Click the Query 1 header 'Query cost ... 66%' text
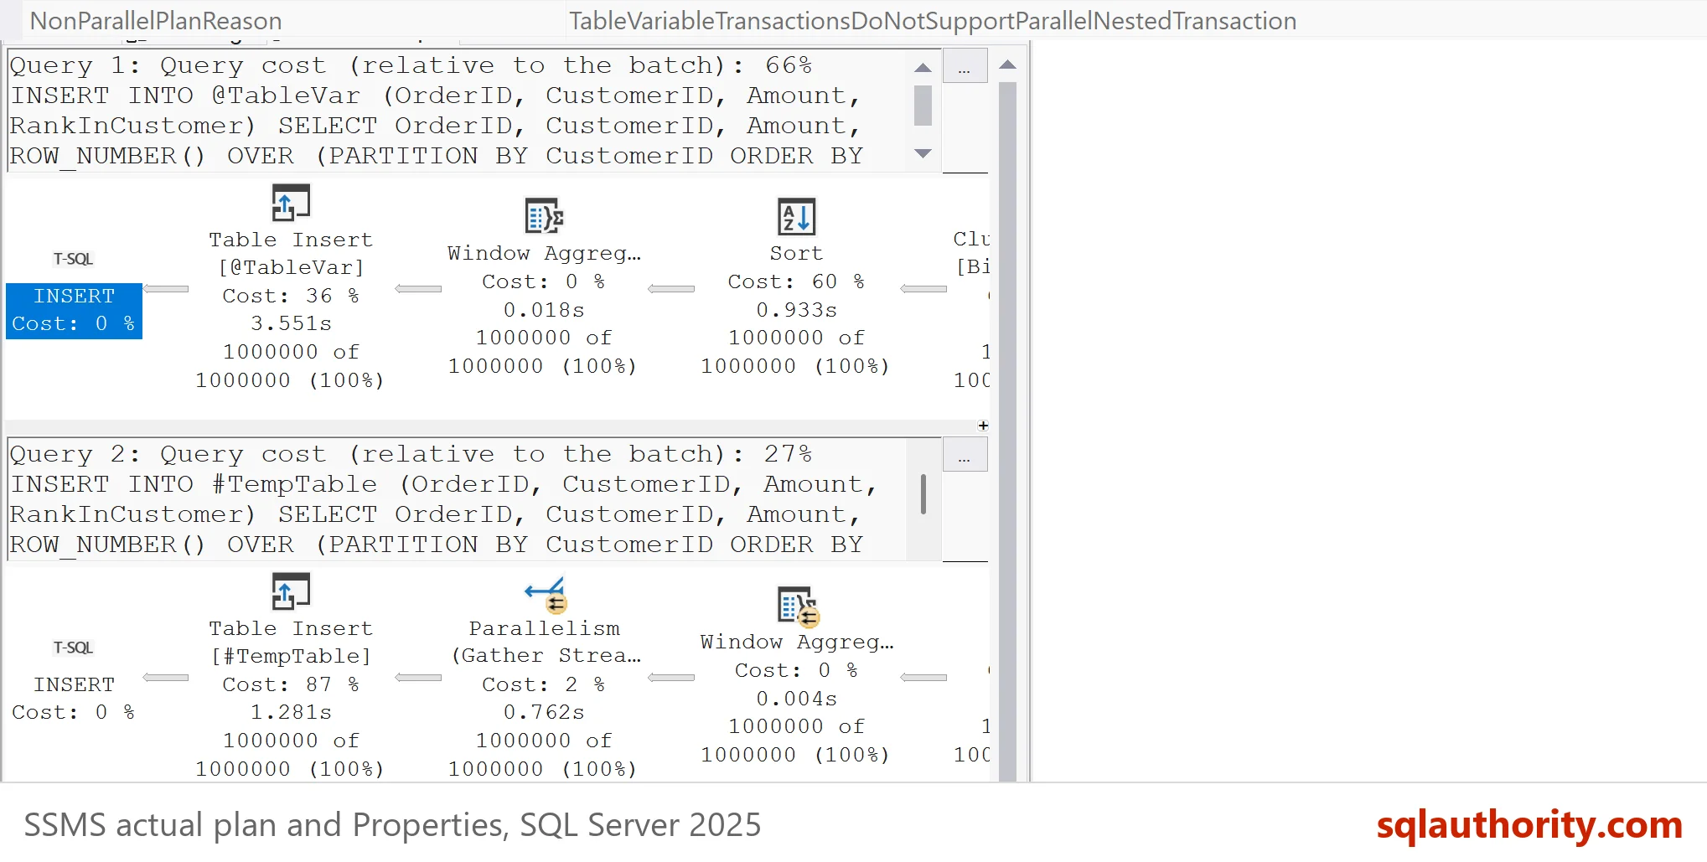 point(411,65)
